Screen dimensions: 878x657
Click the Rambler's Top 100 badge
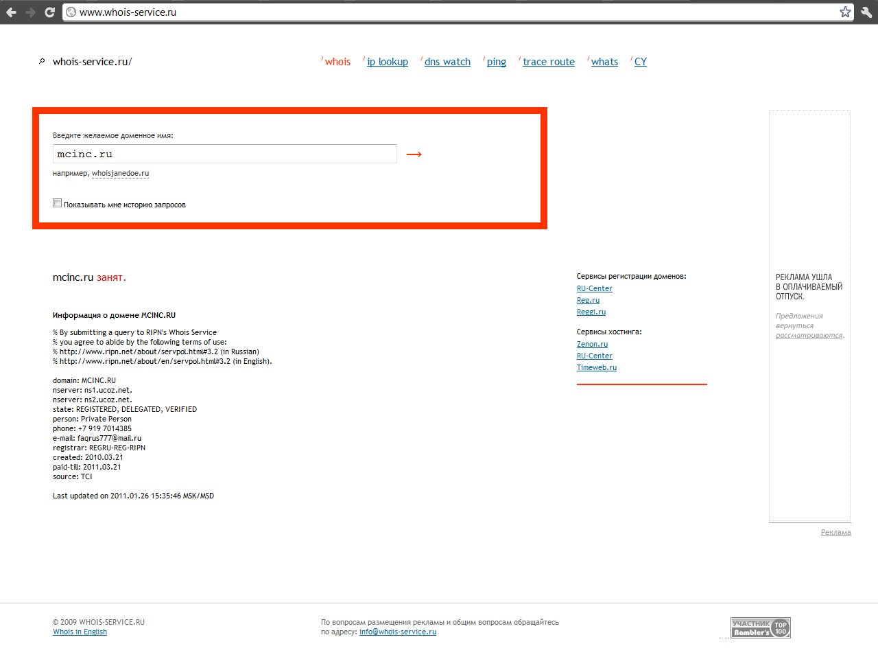coord(761,627)
